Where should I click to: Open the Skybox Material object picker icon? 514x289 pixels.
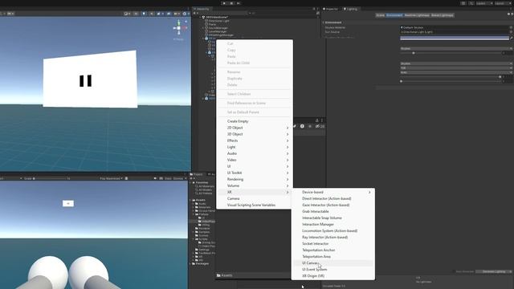[511, 27]
